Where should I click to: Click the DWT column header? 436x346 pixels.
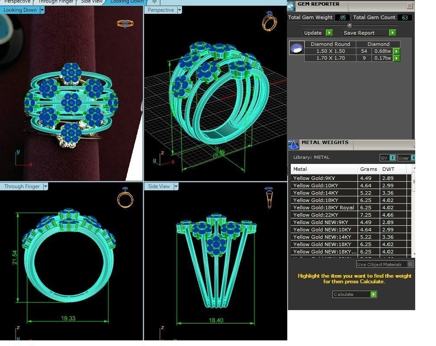[x=393, y=169]
